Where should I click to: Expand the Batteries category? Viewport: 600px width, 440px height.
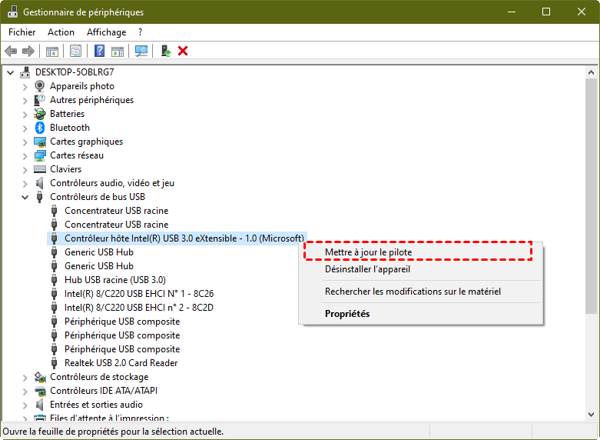pos(25,114)
